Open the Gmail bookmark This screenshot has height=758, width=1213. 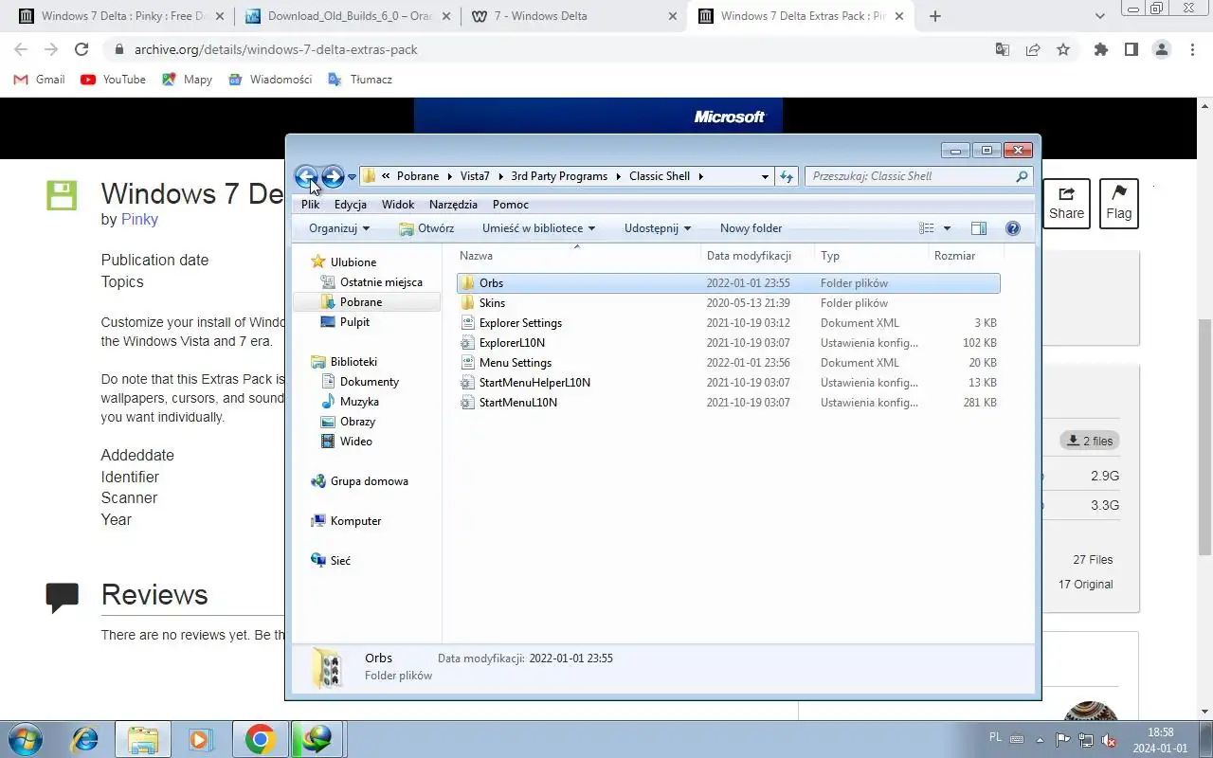(x=40, y=80)
